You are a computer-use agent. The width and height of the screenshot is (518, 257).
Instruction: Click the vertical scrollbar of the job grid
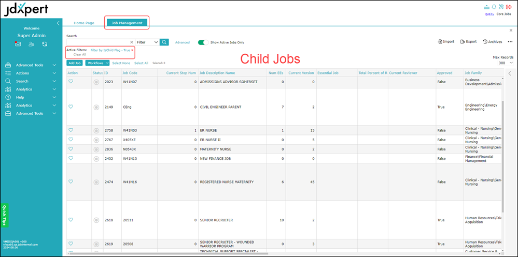pyautogui.click(x=502, y=156)
